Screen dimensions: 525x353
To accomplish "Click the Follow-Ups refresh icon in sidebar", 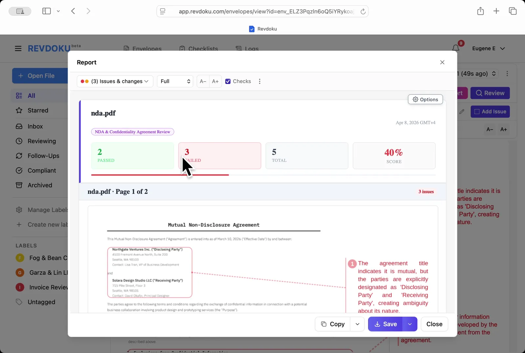I will [x=19, y=156].
